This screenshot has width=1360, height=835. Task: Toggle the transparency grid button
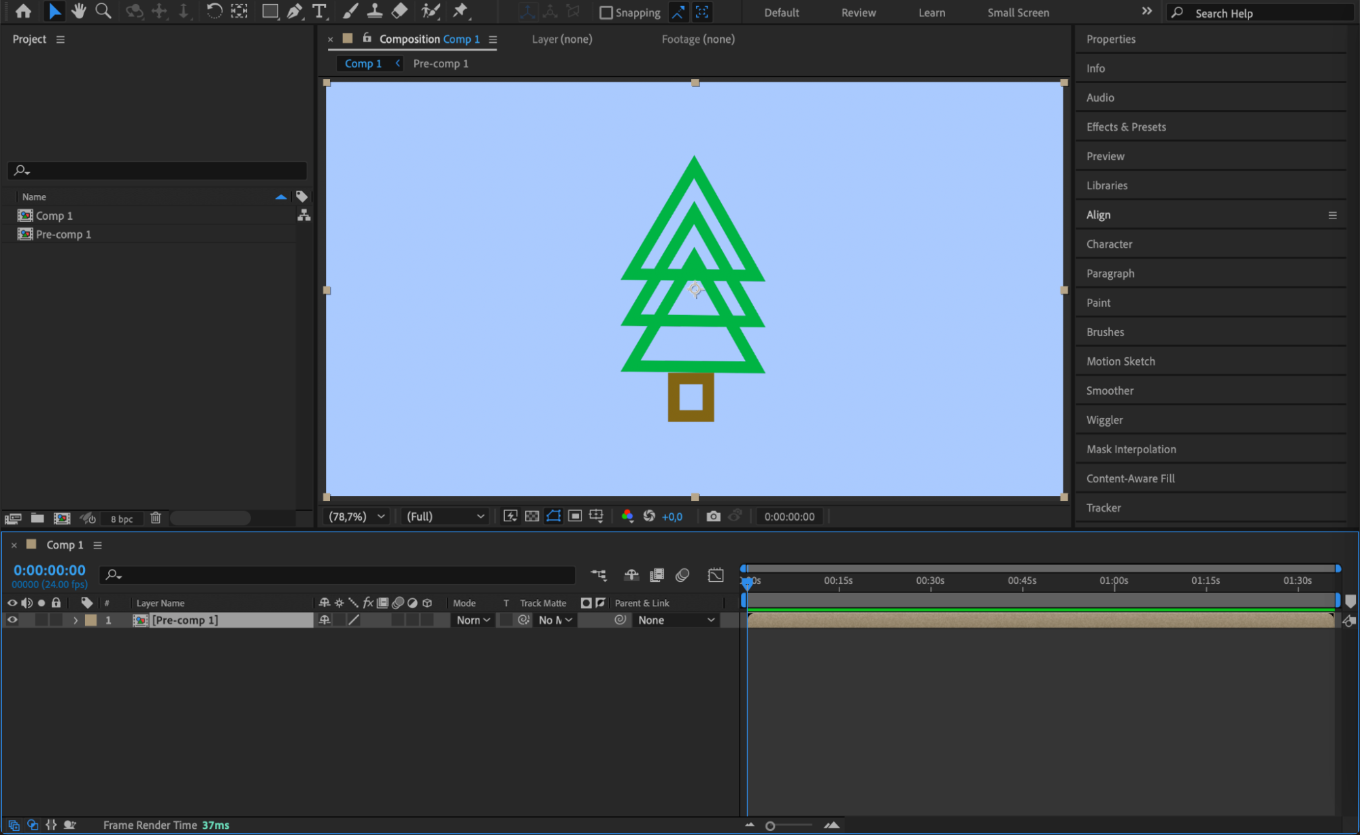click(x=532, y=517)
